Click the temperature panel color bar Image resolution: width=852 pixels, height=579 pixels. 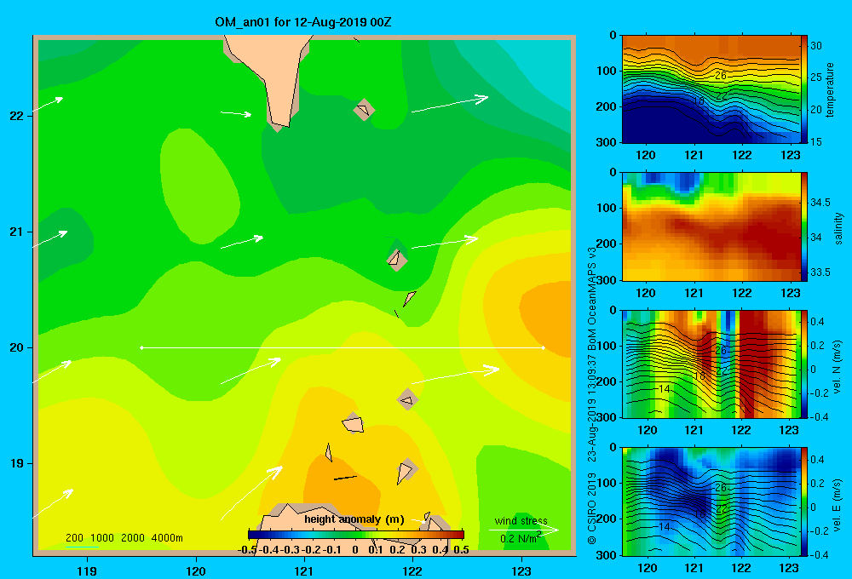tap(804, 89)
